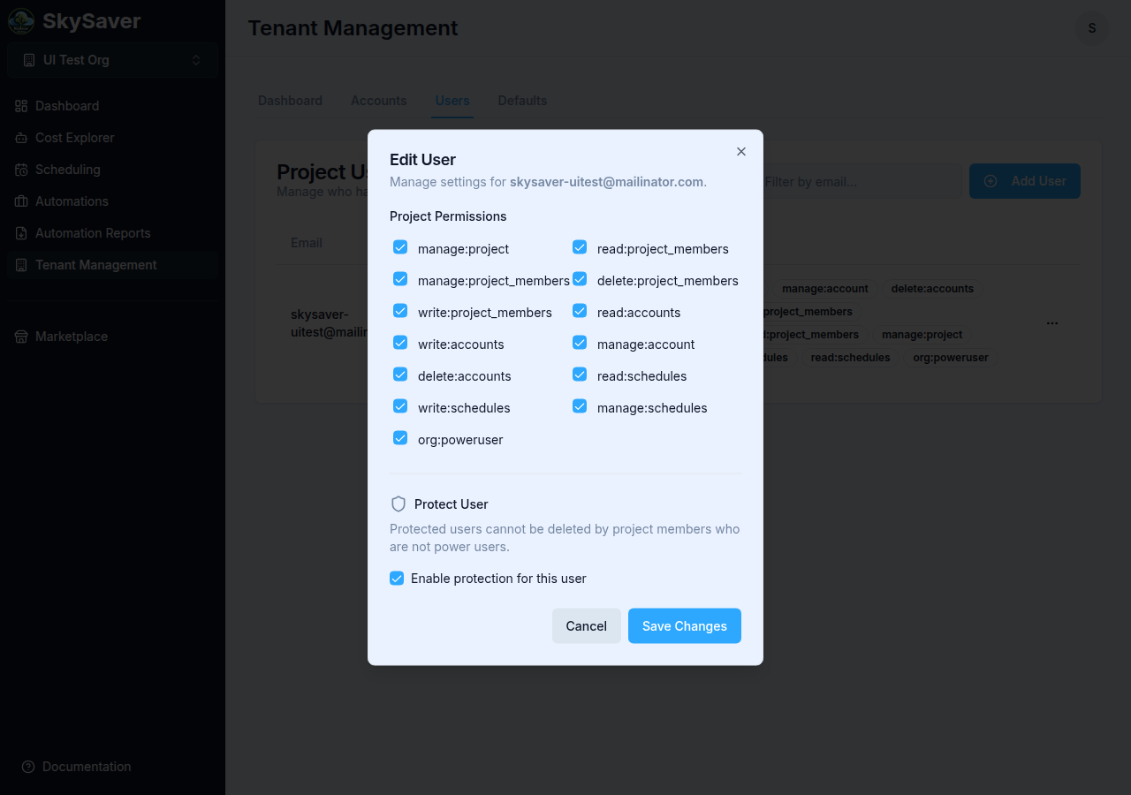The height and width of the screenshot is (795, 1131).
Task: Click the skysaver-uitest@mailinator.com email in the dialog
Action: click(606, 182)
